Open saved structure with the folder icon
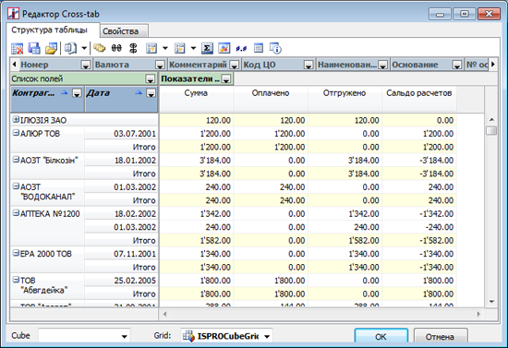Screen dimensions: 508x348 [x=51, y=49]
